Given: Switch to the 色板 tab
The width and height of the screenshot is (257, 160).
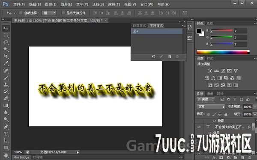Looking at the screenshot, I should 210,23.
